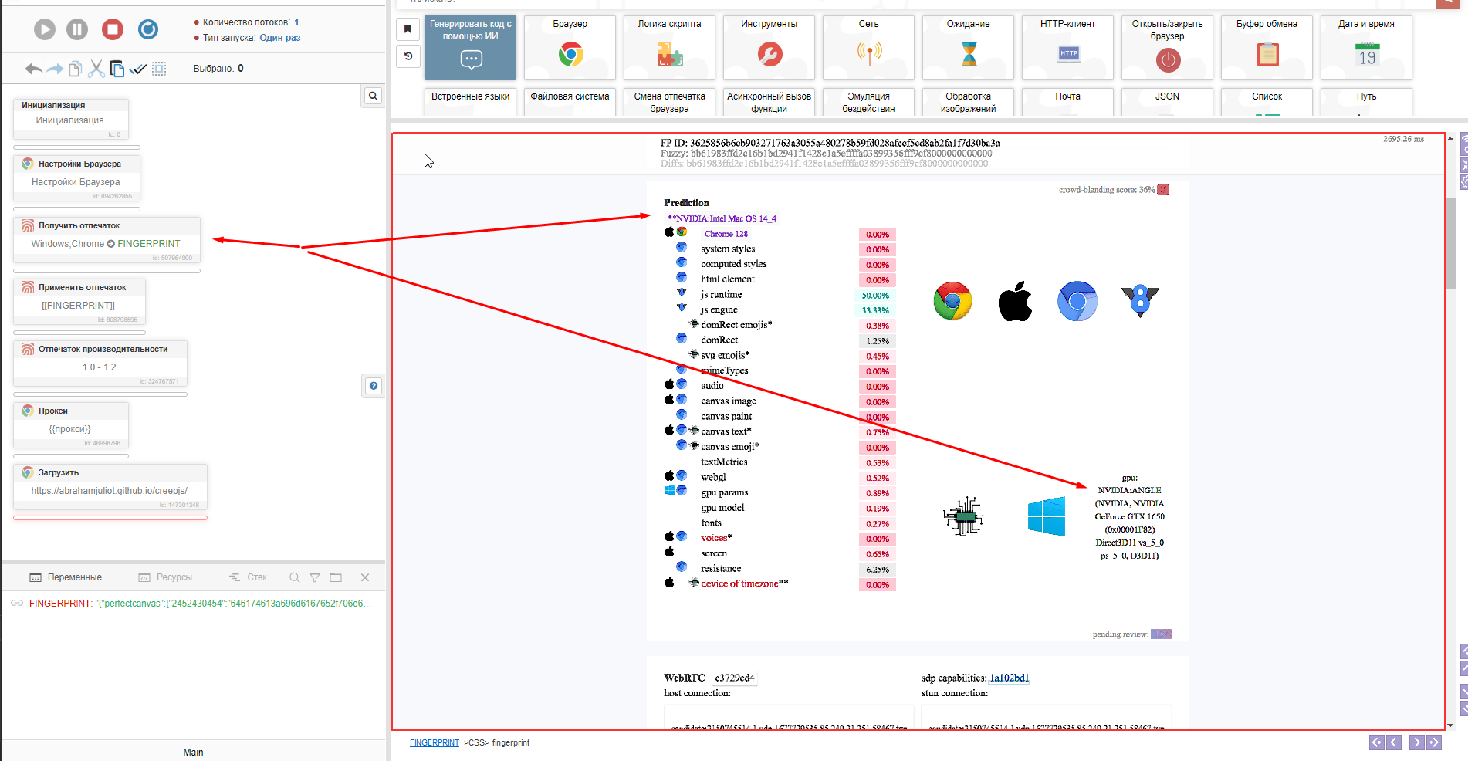Open the Браузер actions category
The image size is (1468, 761).
[x=570, y=48]
